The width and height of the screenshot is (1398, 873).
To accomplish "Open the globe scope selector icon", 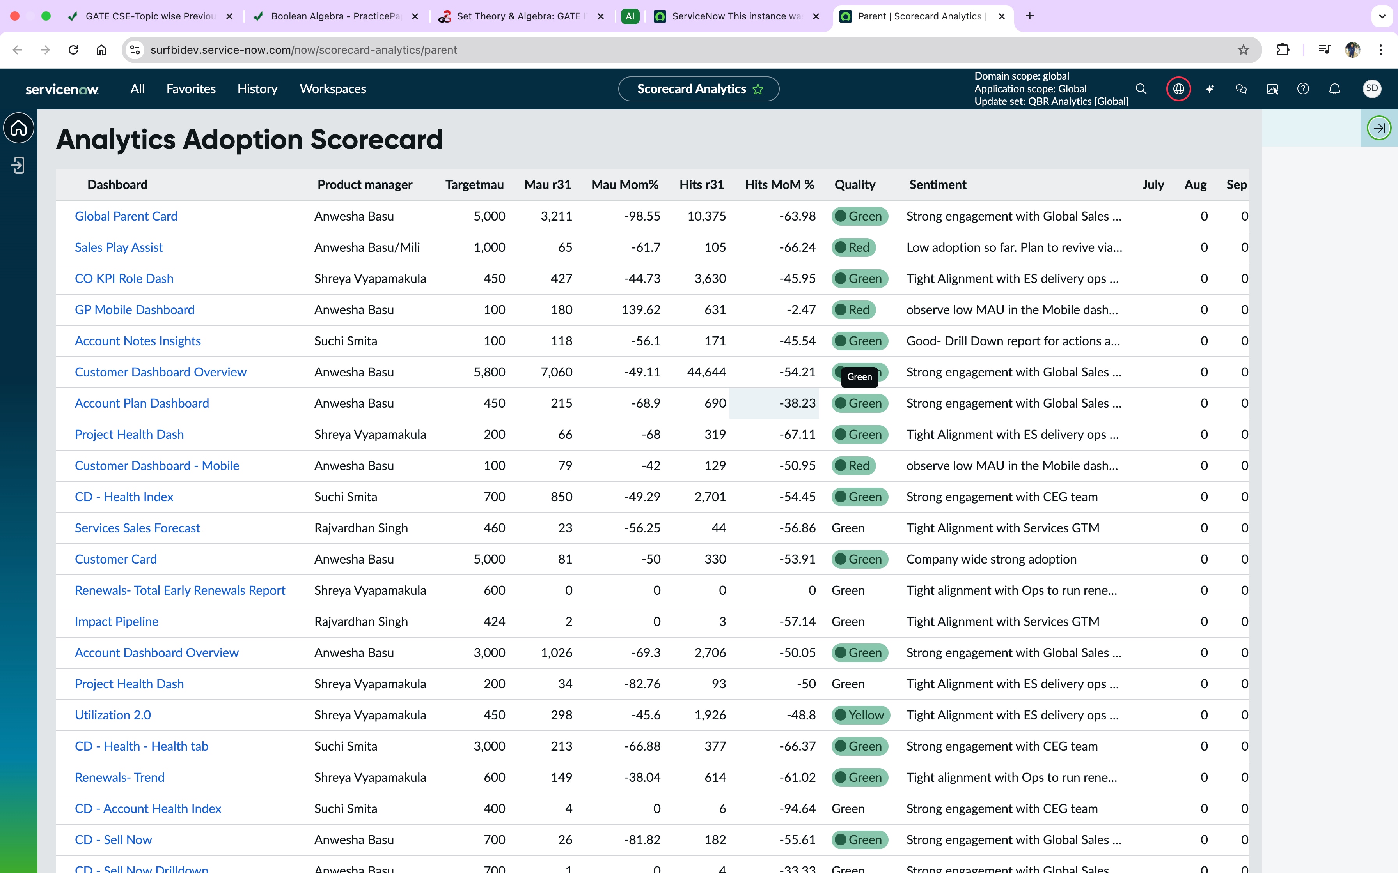I will [1178, 89].
